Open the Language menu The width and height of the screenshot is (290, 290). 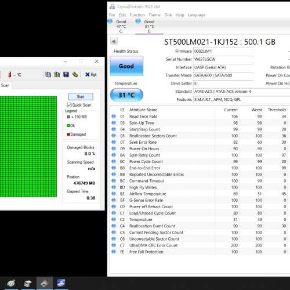tap(197, 15)
